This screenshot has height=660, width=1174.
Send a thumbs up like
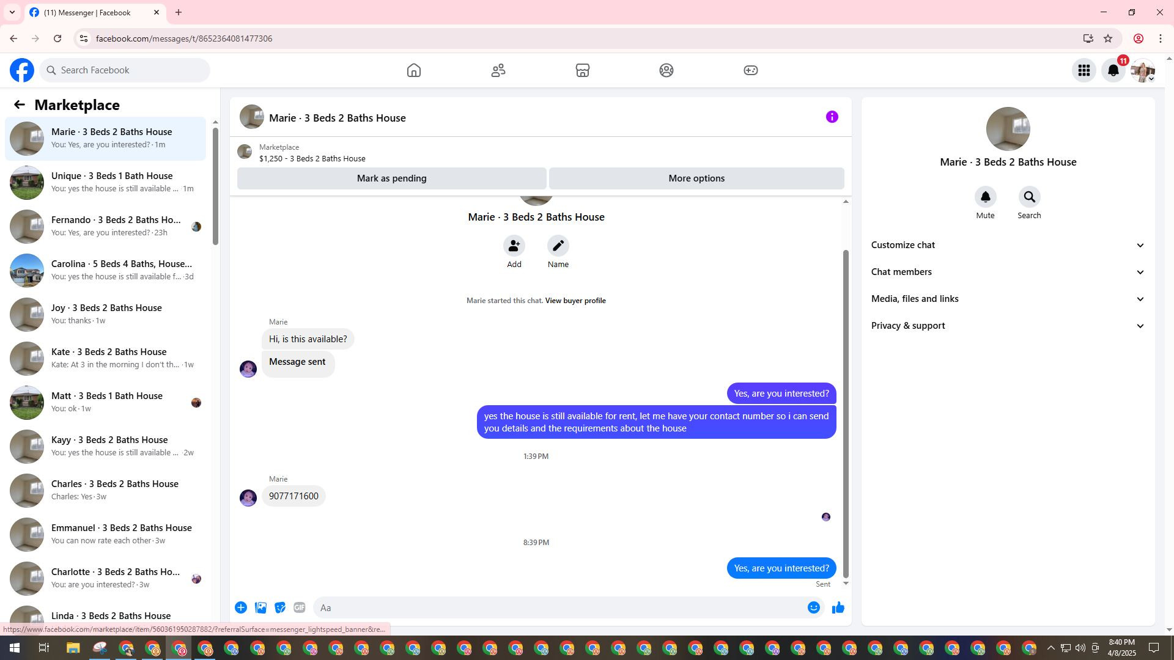[x=838, y=607]
